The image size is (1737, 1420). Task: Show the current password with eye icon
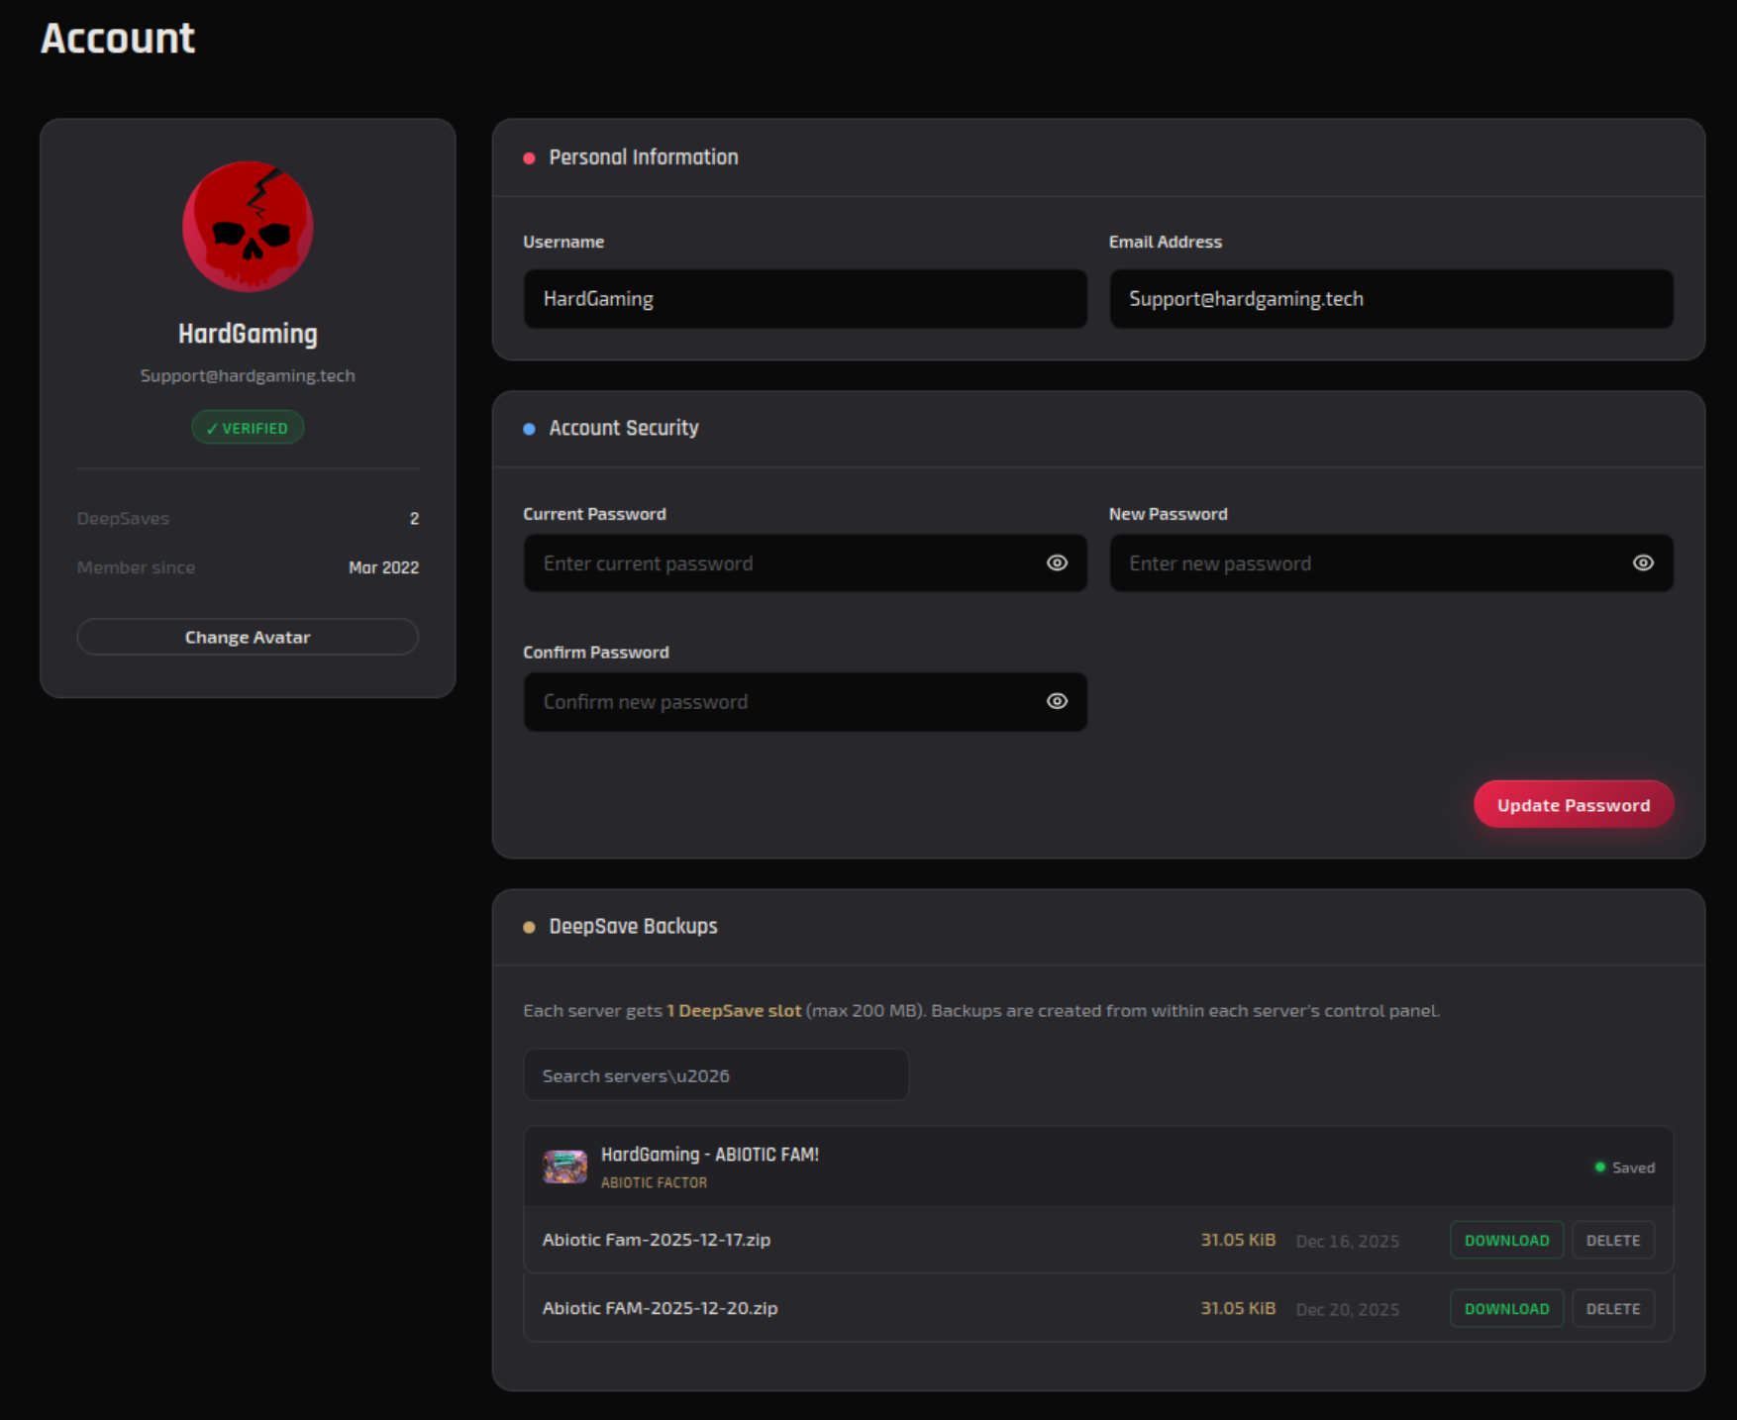tap(1057, 563)
